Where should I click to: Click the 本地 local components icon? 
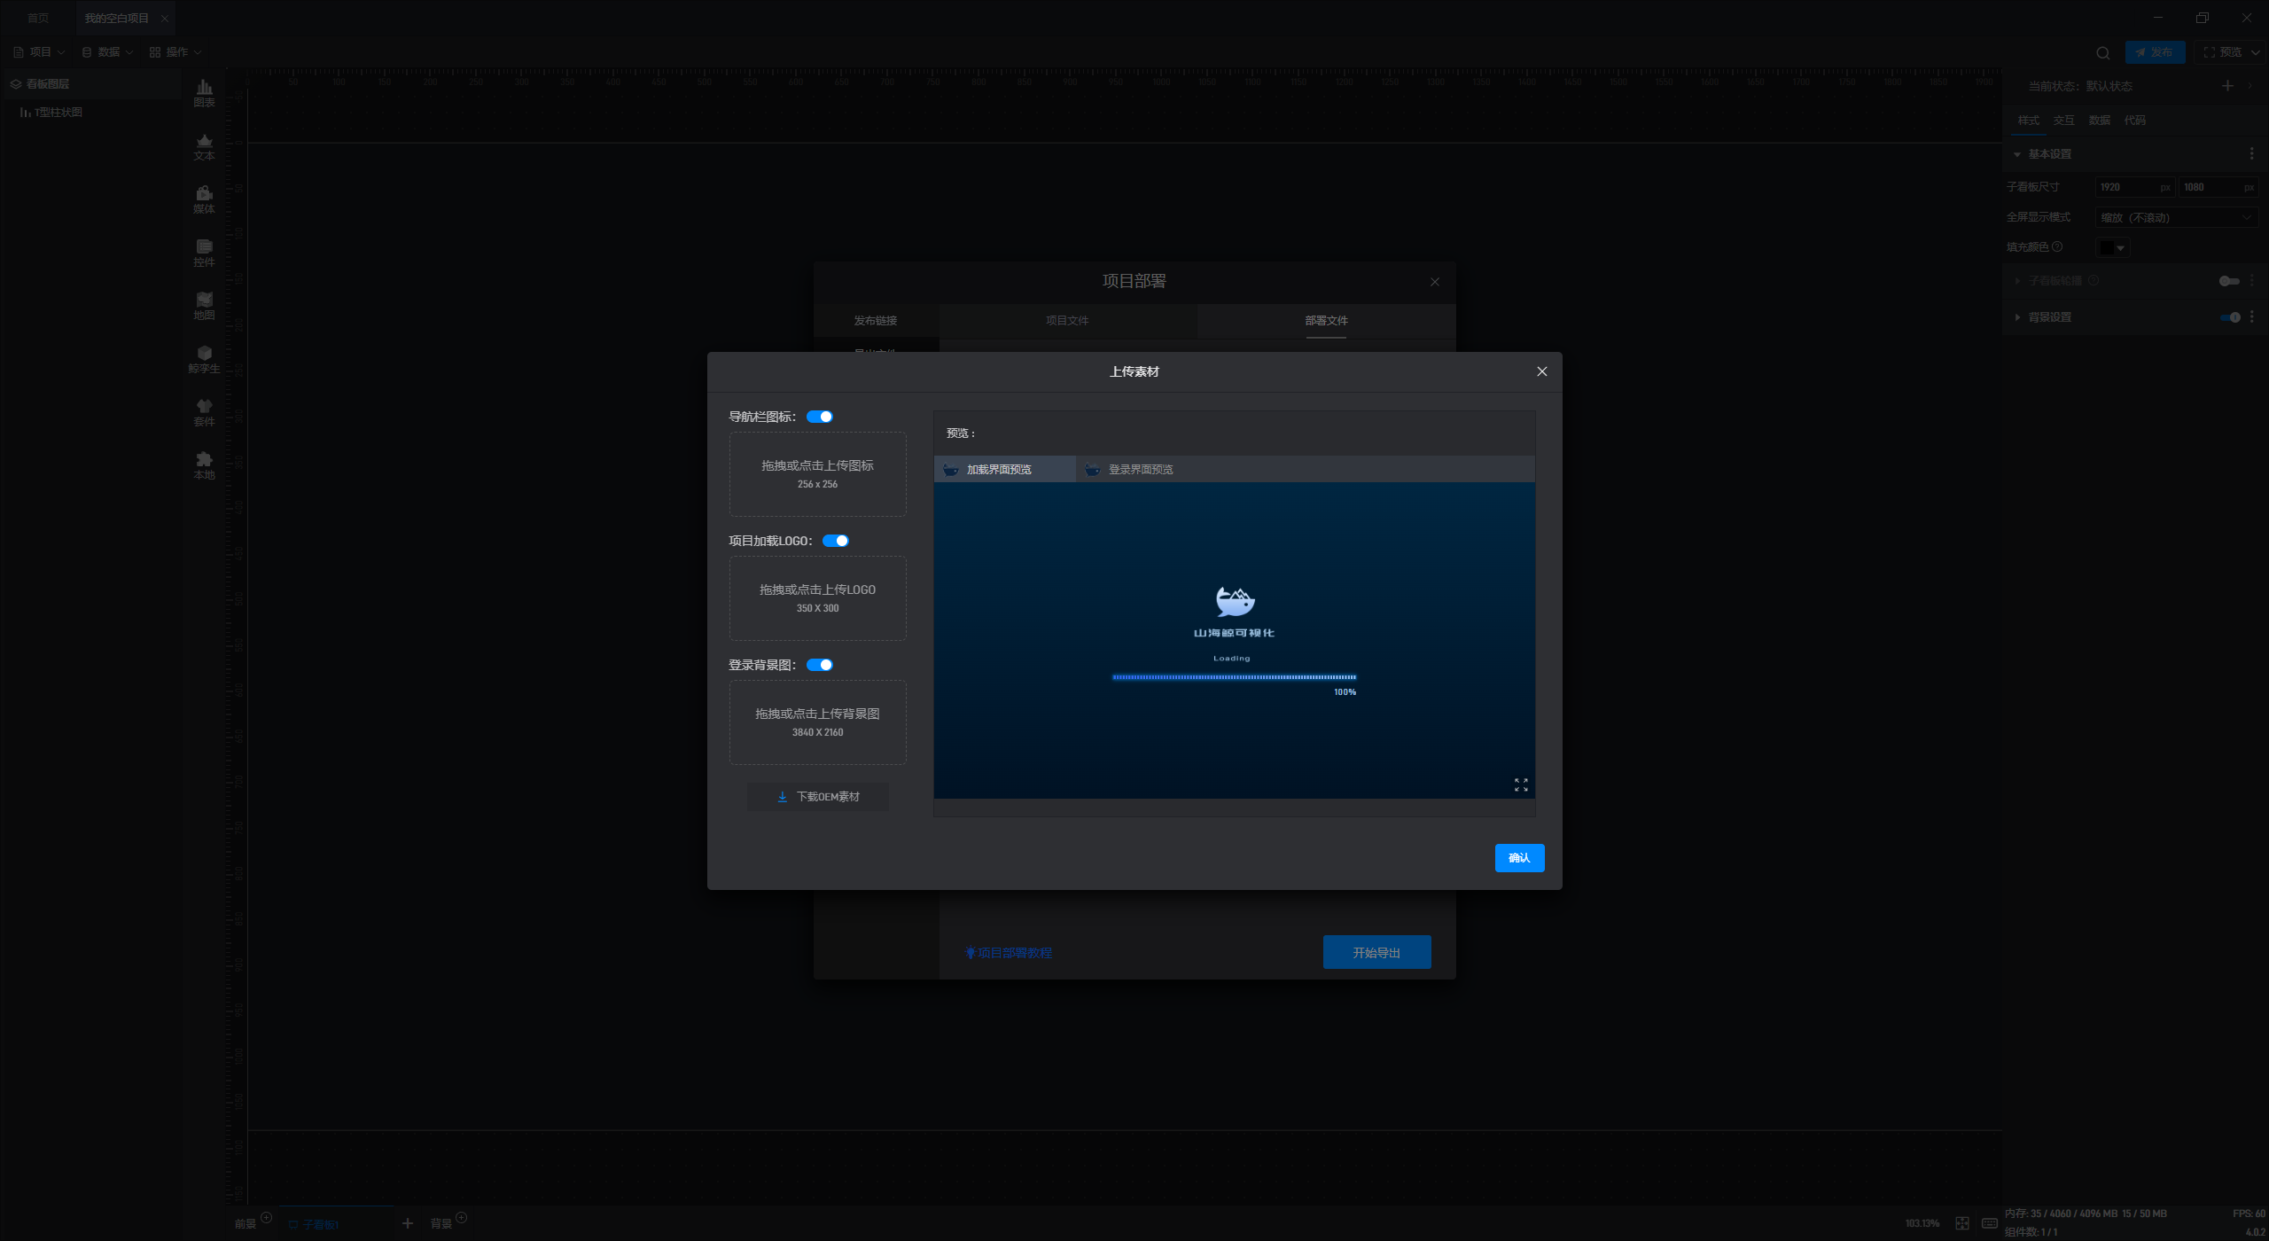[204, 465]
